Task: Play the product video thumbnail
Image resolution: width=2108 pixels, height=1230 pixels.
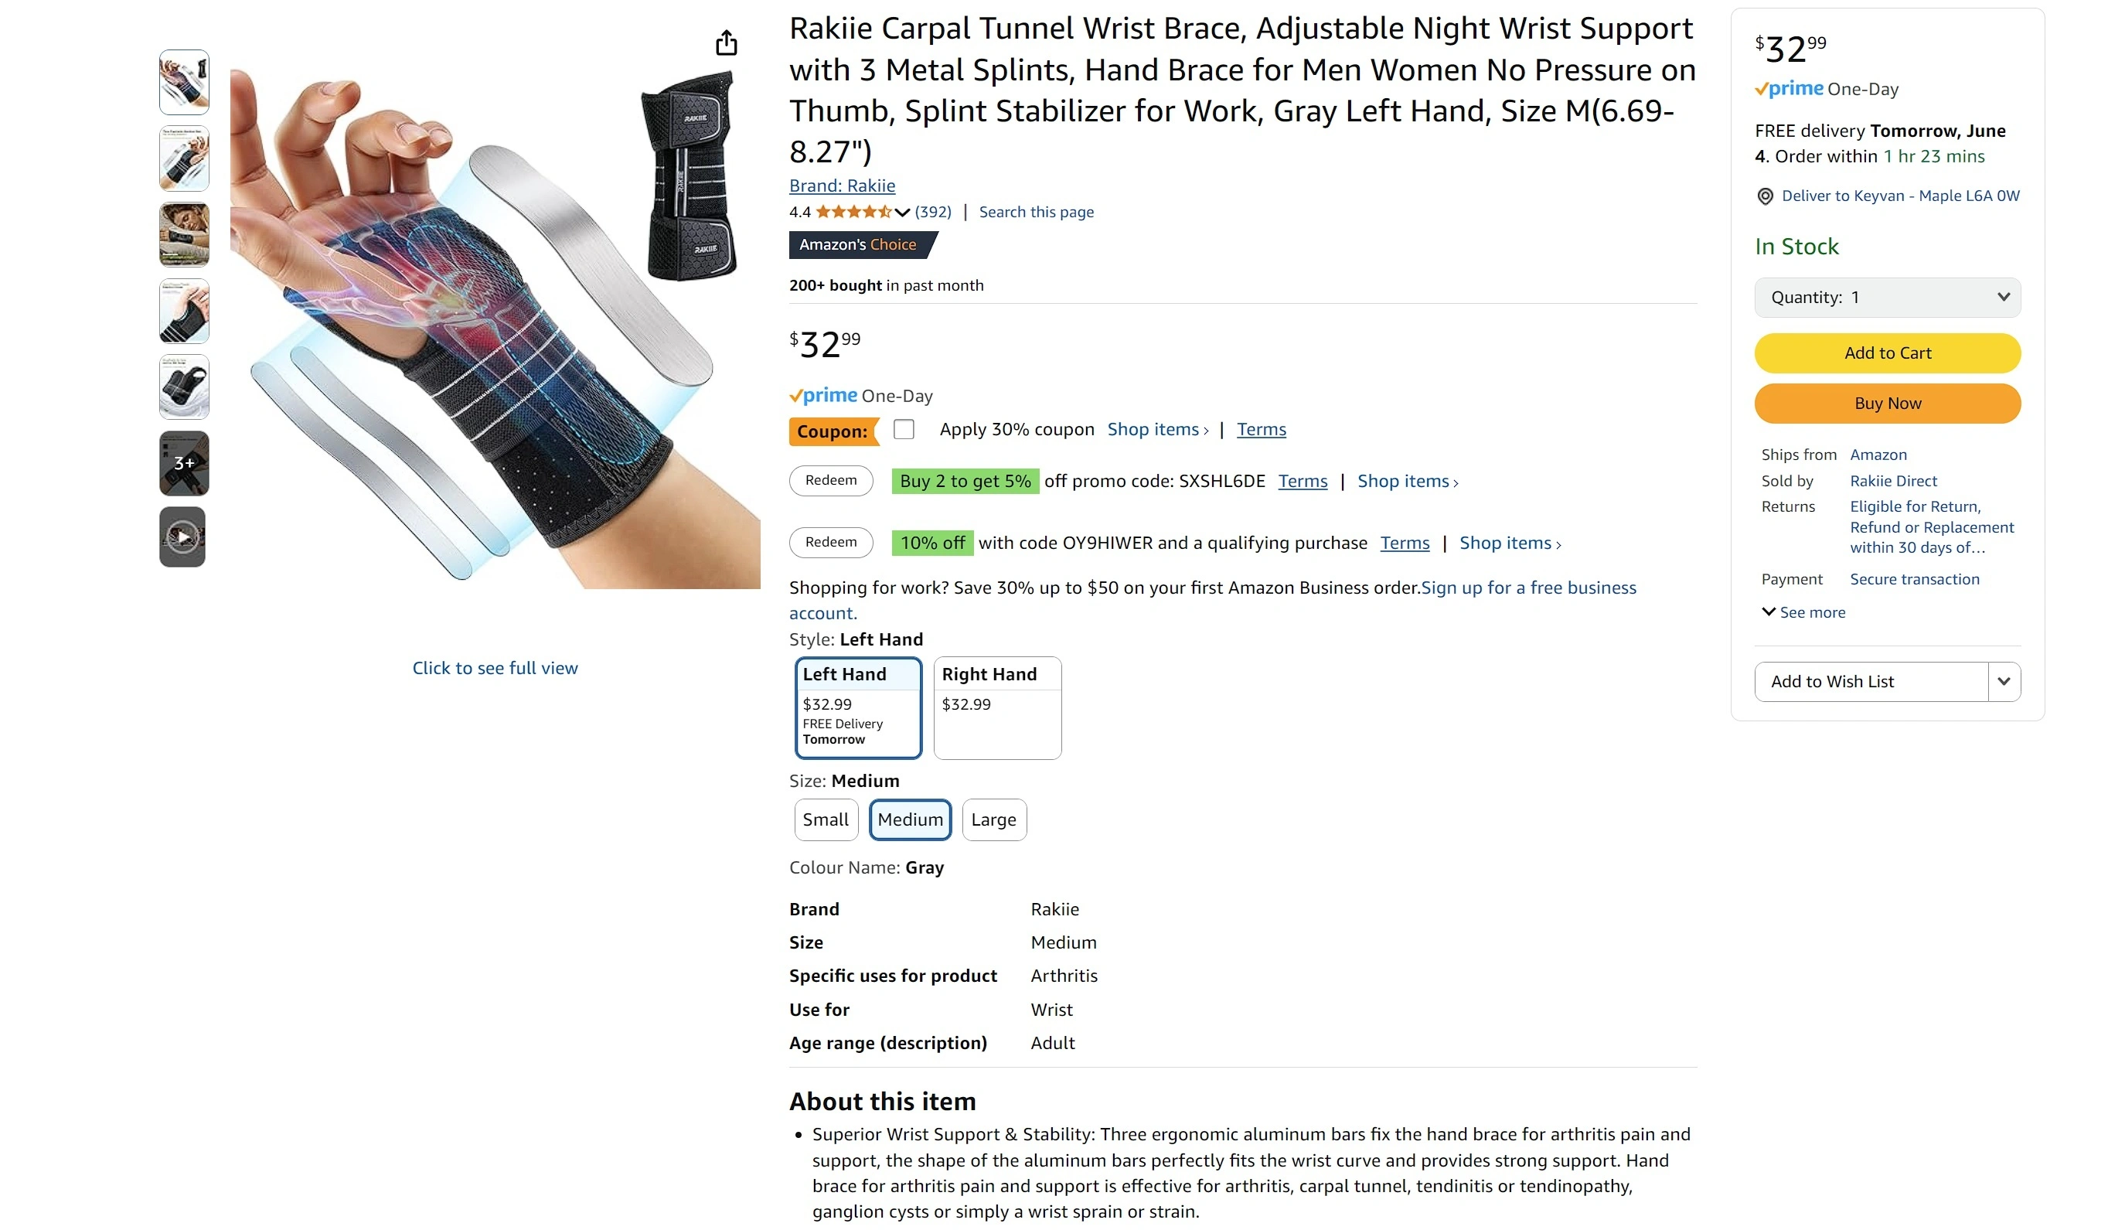Action: [x=182, y=537]
